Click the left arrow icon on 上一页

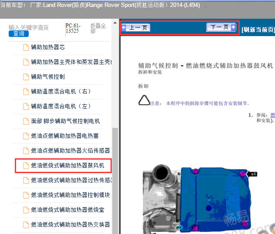click(x=124, y=27)
